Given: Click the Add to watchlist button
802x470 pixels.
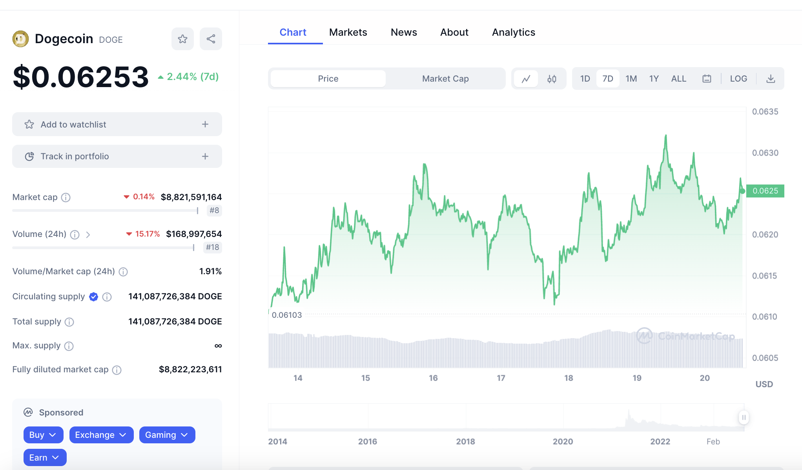Looking at the screenshot, I should tap(117, 124).
